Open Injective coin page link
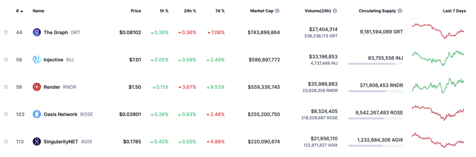 click(x=53, y=60)
